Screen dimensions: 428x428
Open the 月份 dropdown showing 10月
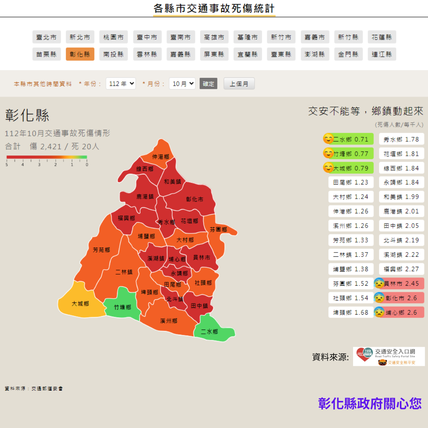[x=182, y=83]
